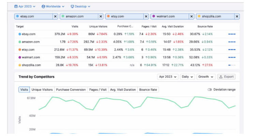Click the Target column header
The image size is (255, 136).
(x=20, y=27)
